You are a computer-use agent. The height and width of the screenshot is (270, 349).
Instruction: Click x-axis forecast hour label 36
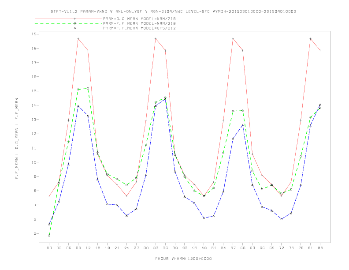(x=165, y=248)
